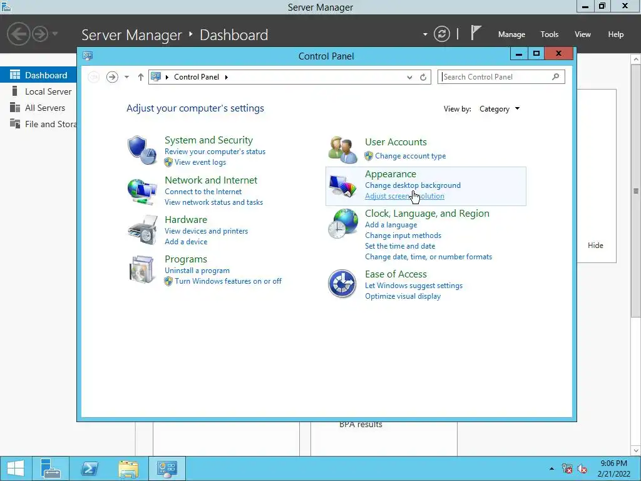Expand the arrow before Control Panel breadcrumb
Viewport: 641px width, 481px height.
[x=167, y=77]
